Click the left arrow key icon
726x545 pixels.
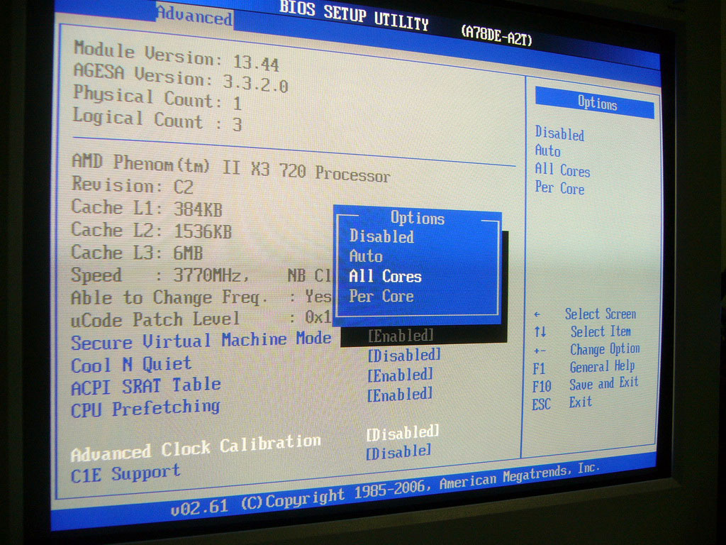pos(537,314)
